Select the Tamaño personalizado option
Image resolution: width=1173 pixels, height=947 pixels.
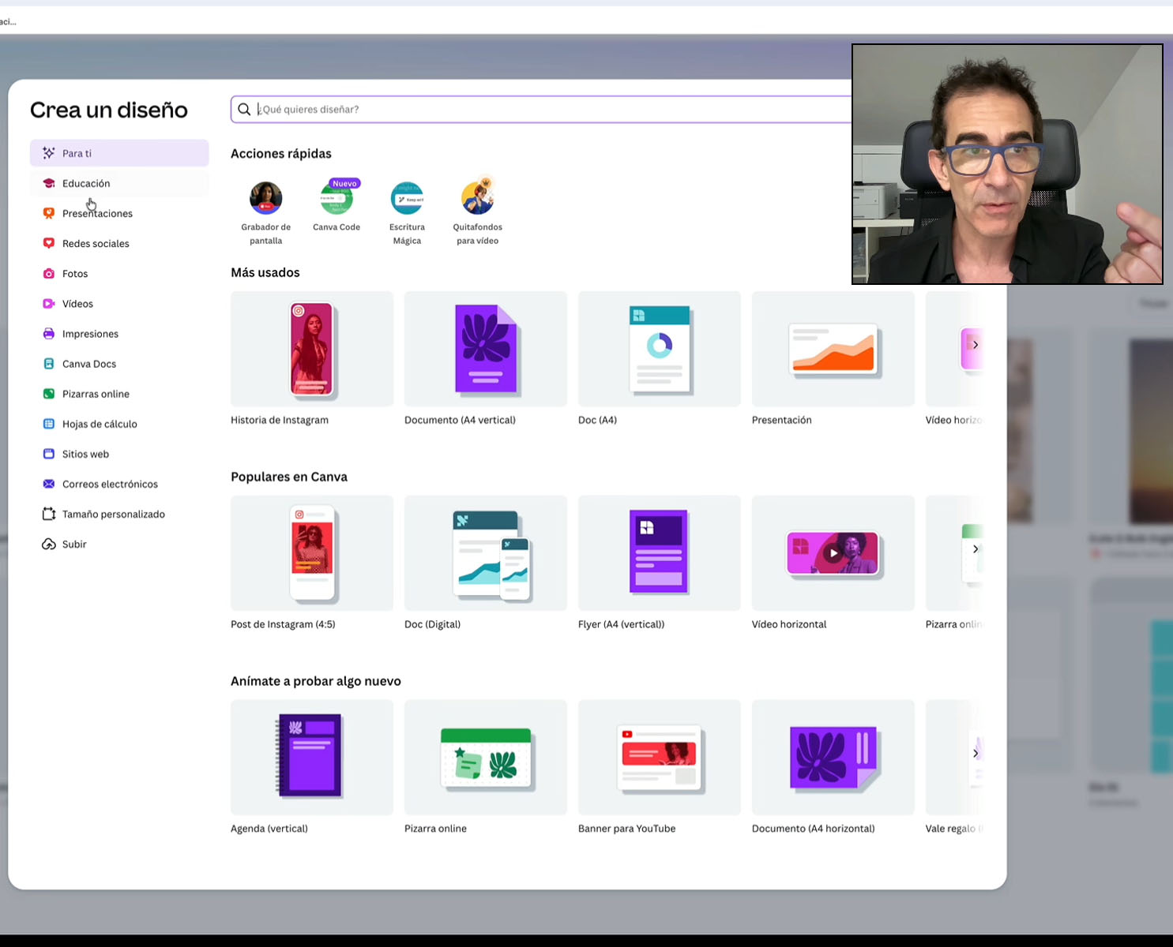tap(119, 514)
